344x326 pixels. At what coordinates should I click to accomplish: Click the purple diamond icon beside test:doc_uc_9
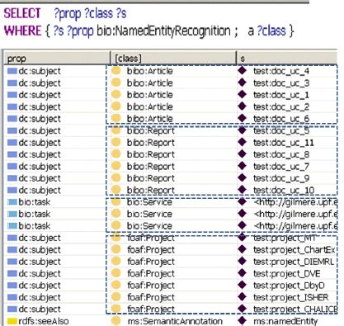tap(242, 177)
